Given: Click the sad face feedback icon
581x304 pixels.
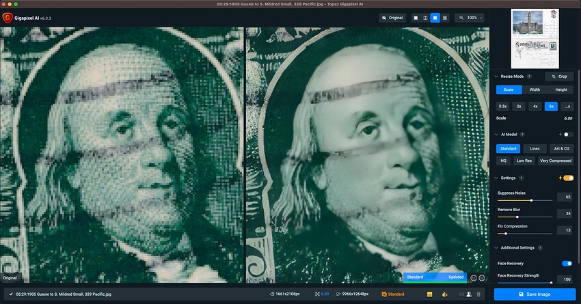Looking at the screenshot, I should 482,278.
